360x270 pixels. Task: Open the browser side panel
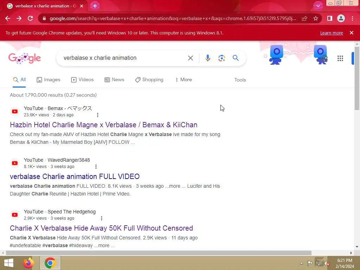coord(330,18)
